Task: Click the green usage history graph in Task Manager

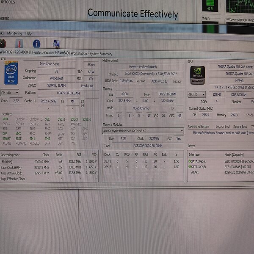Action: [x=240, y=6]
